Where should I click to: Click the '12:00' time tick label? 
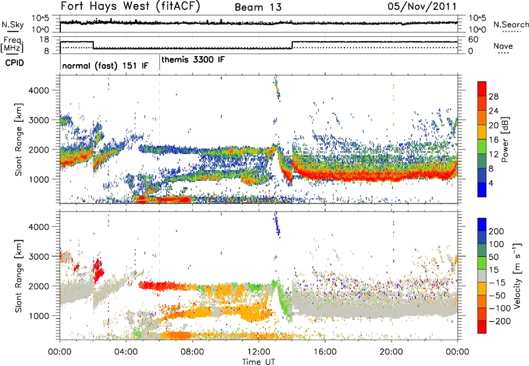(259, 352)
